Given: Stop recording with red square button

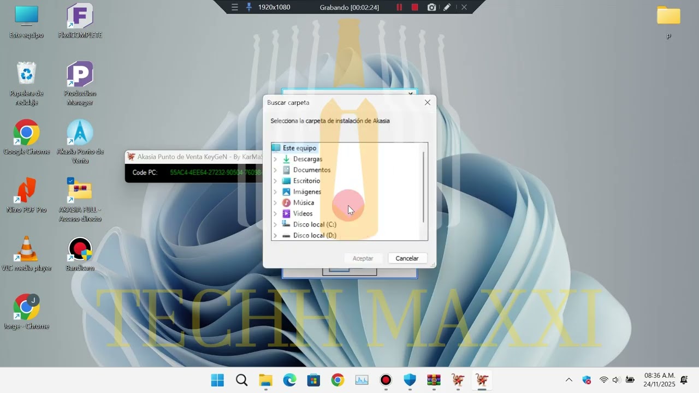Looking at the screenshot, I should point(415,7).
